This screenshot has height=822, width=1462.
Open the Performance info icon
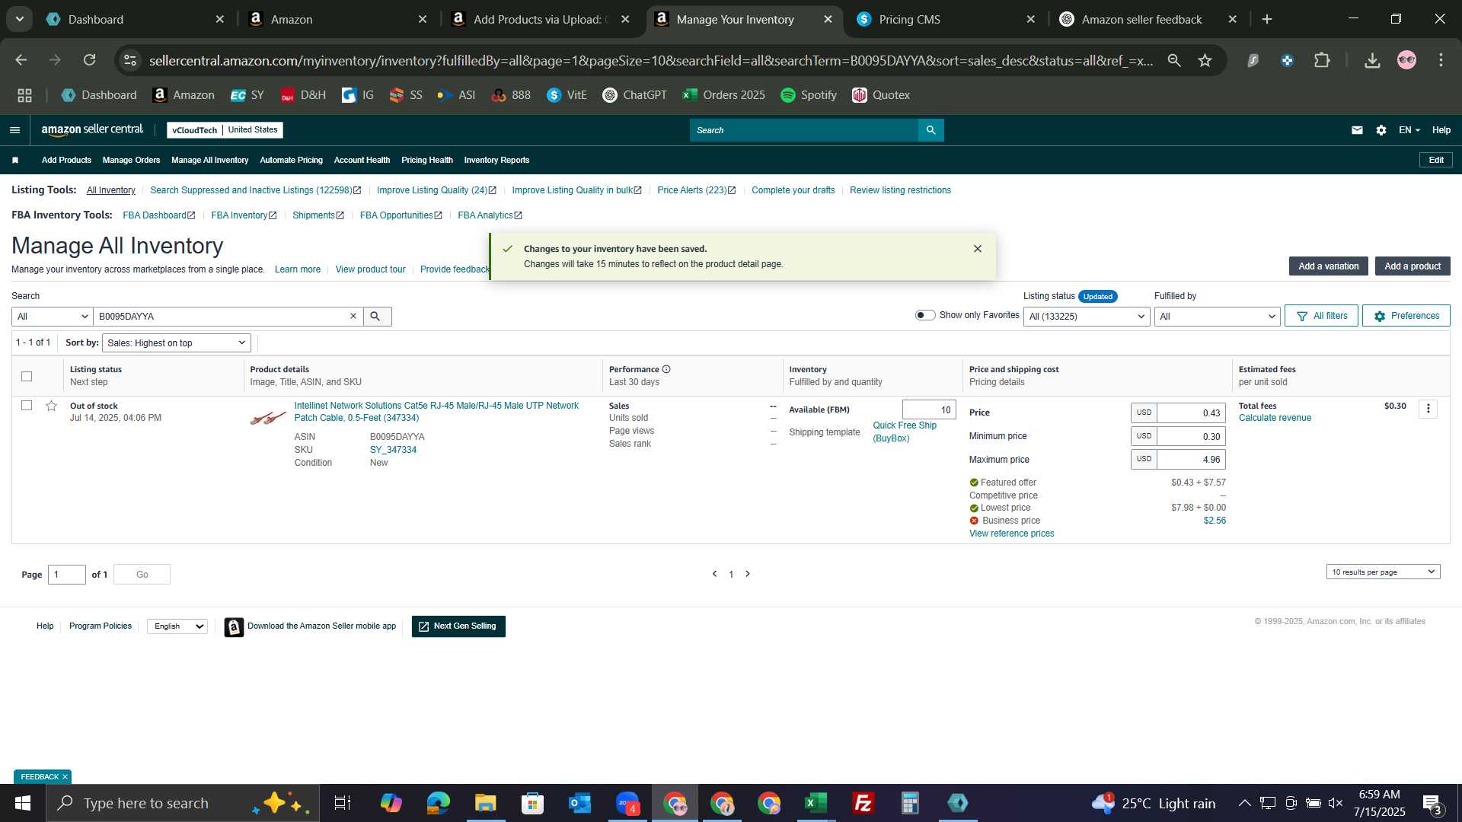point(666,369)
